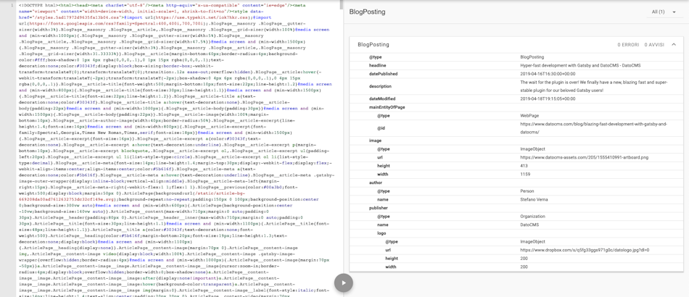Image resolution: width=689 pixels, height=297 pixels.
Task: Select image width value 1159
Action: (524, 174)
